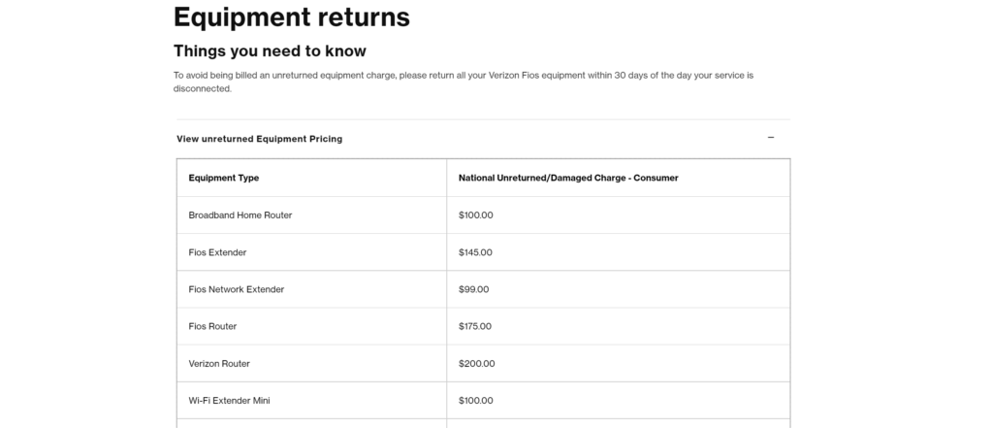Click the Broadband Home Router row
993x428 pixels.
tap(483, 214)
